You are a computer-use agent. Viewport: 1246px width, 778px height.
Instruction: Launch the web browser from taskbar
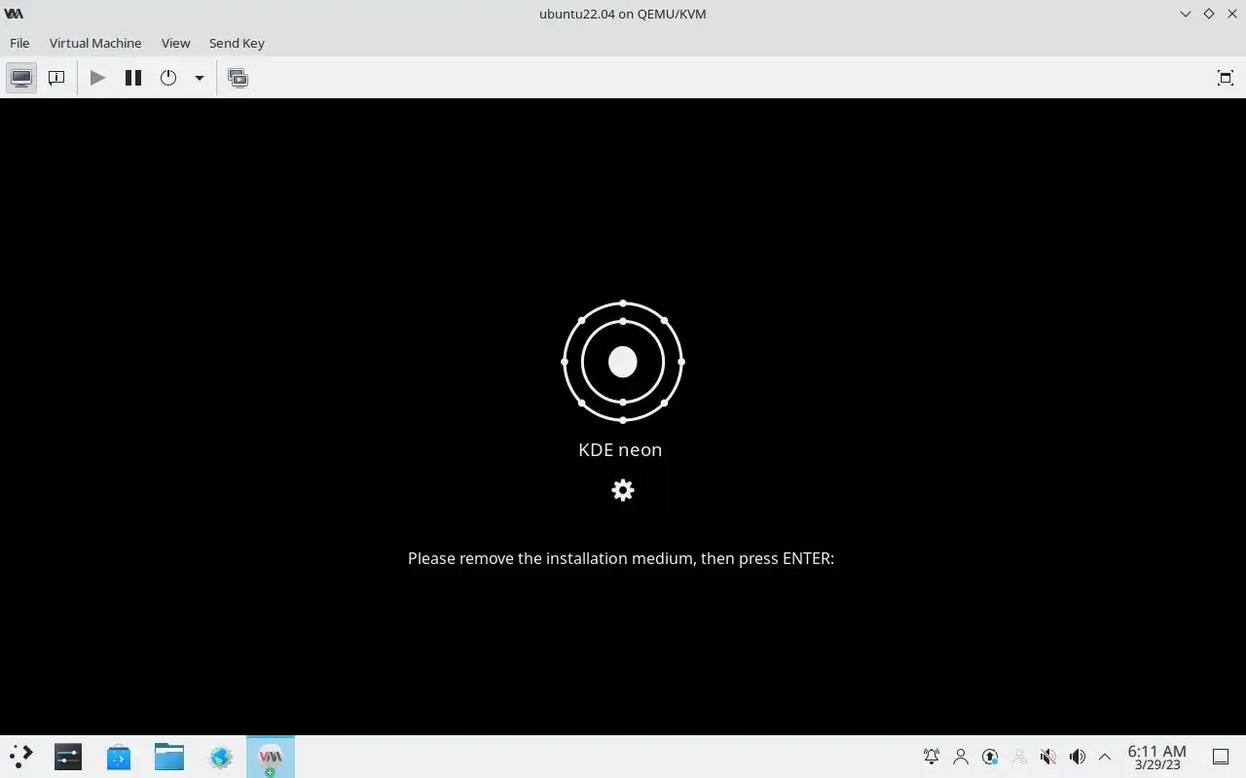click(x=221, y=757)
